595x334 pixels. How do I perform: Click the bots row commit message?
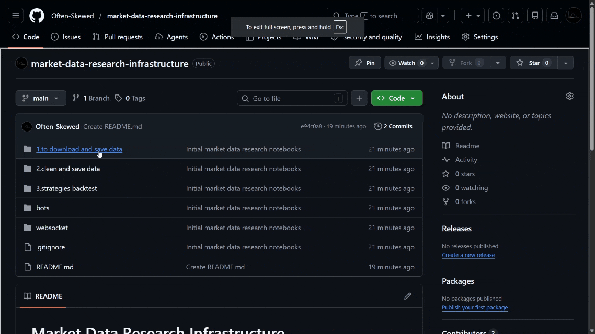243,208
